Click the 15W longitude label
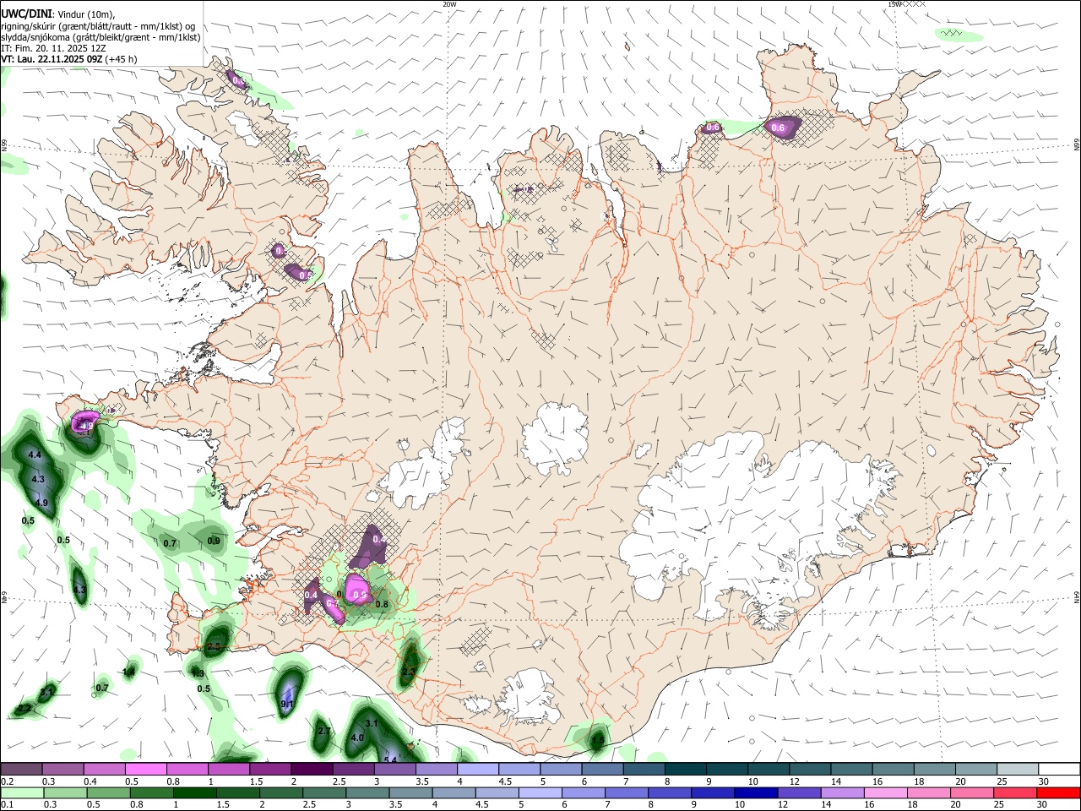The image size is (1081, 811). (x=894, y=4)
